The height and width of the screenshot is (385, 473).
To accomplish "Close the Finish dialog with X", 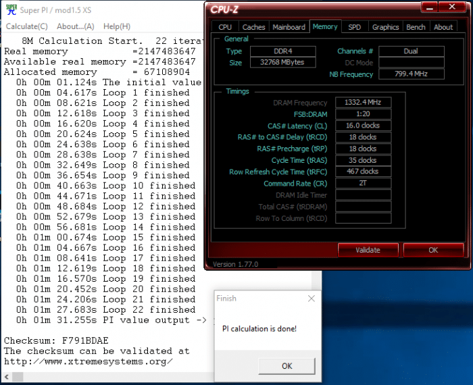I will 312,299.
